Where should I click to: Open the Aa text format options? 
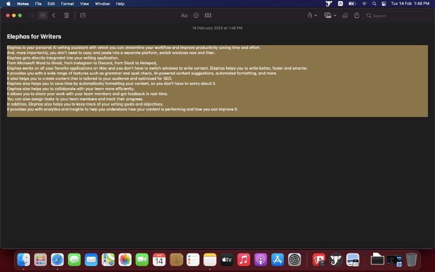click(x=184, y=16)
